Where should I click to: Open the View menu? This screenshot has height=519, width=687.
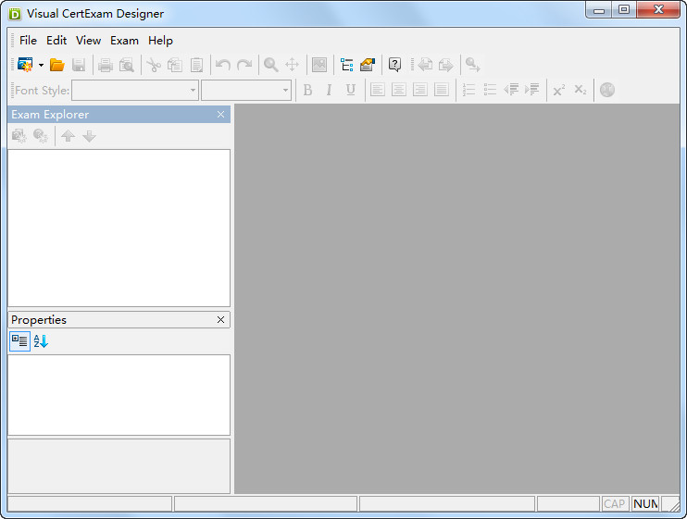pyautogui.click(x=89, y=41)
